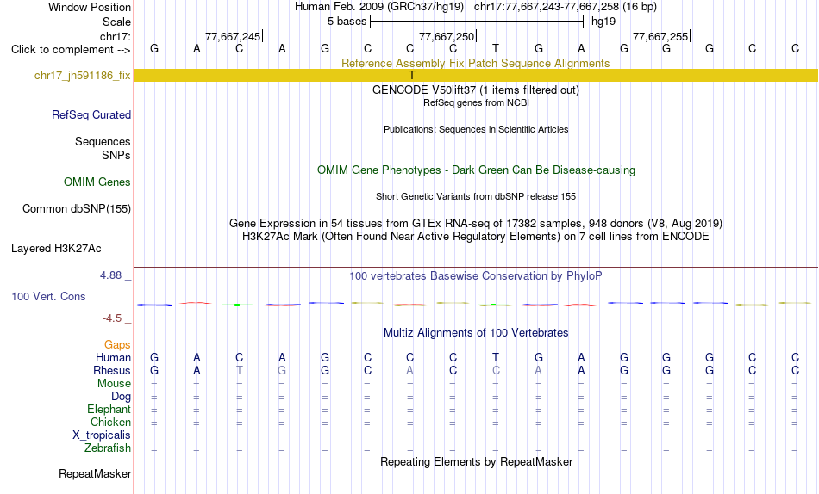
Task: Click the 77,667,250 coordinate marker
Action: (x=447, y=36)
